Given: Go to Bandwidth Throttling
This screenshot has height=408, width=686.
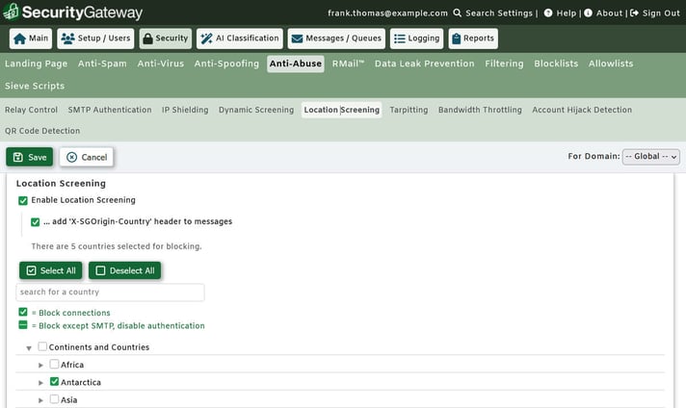Looking at the screenshot, I should click(480, 110).
